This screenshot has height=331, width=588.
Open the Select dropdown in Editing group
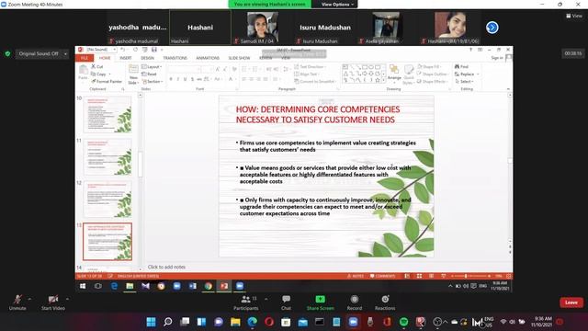[464, 81]
